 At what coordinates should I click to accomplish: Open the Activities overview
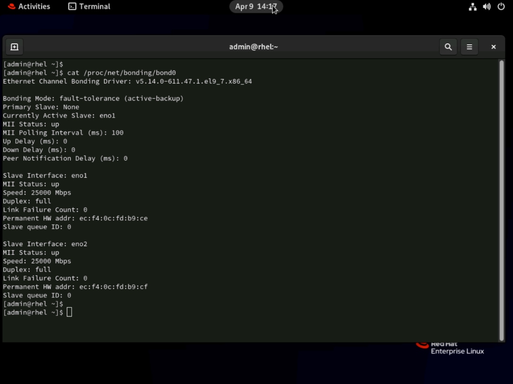pyautogui.click(x=29, y=7)
